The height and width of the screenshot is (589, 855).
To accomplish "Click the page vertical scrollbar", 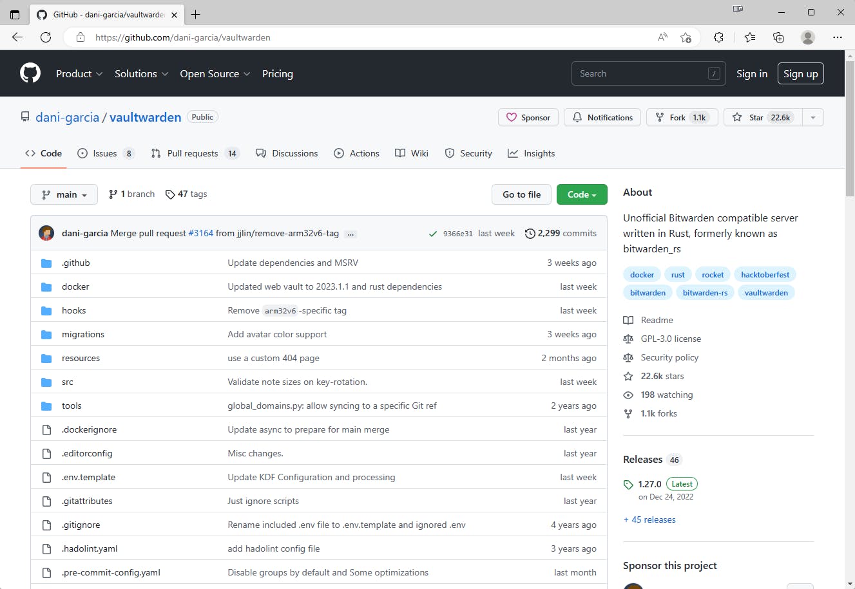I will pyautogui.click(x=850, y=129).
